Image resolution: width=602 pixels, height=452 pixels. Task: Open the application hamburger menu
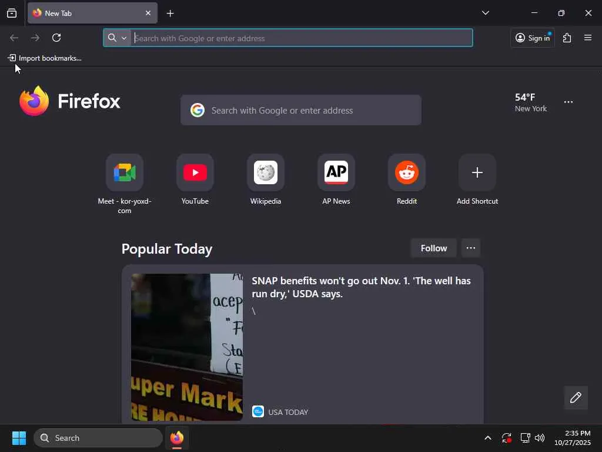[587, 38]
